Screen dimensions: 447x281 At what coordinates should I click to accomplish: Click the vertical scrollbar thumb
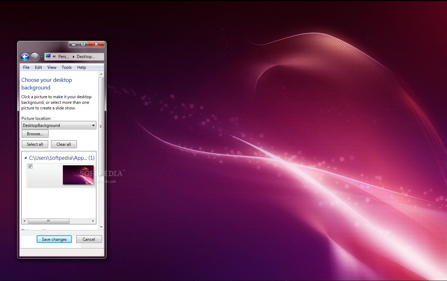click(x=101, y=126)
